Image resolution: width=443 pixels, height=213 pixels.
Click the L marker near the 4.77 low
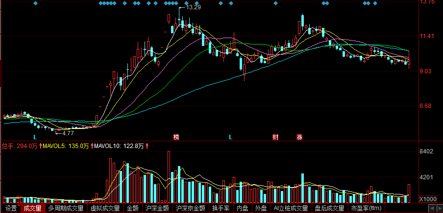pyautogui.click(x=35, y=137)
